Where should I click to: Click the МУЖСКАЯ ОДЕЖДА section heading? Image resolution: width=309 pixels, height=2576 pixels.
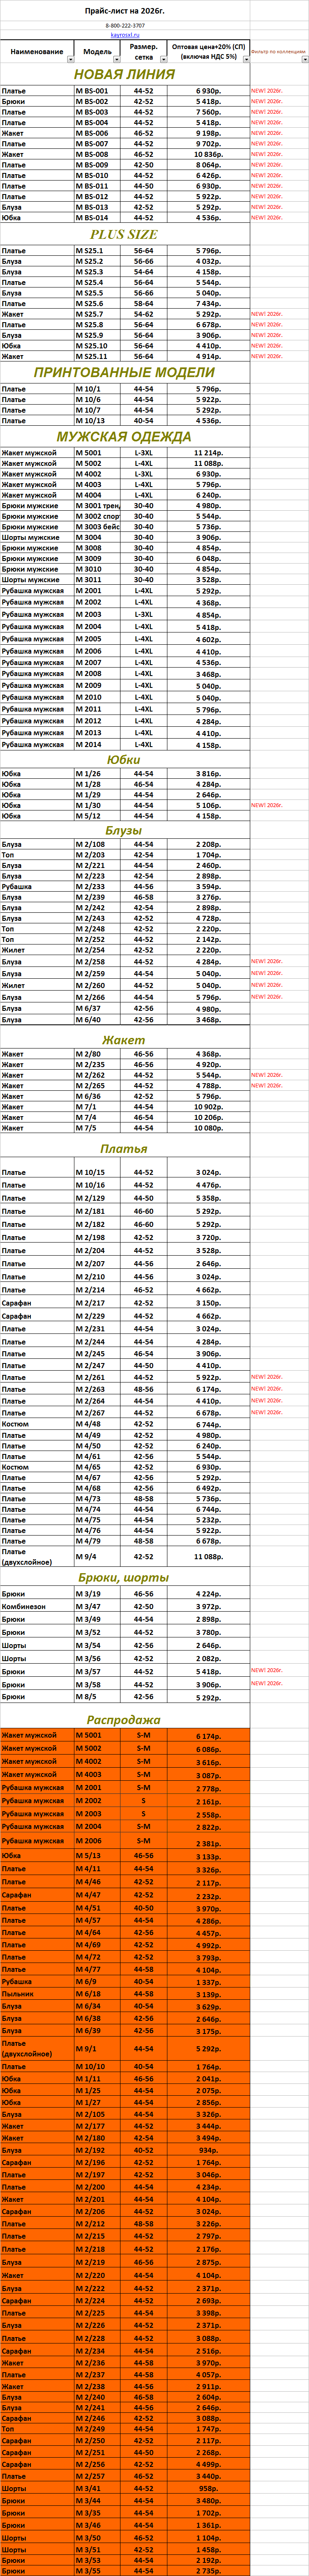coord(124,436)
